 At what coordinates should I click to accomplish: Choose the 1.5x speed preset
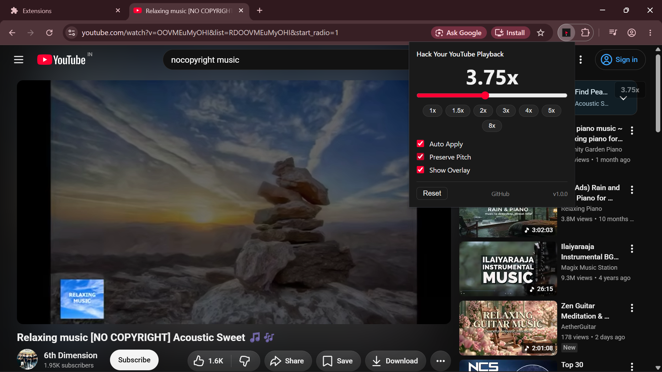(458, 111)
